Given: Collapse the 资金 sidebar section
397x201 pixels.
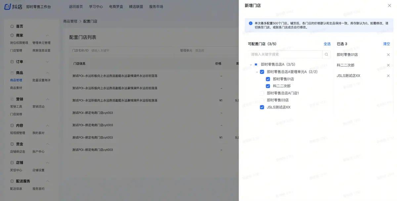Looking at the screenshot, I should tap(47, 144).
